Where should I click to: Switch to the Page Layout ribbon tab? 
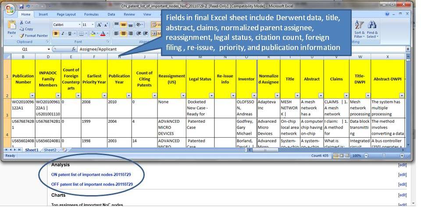pos(66,14)
